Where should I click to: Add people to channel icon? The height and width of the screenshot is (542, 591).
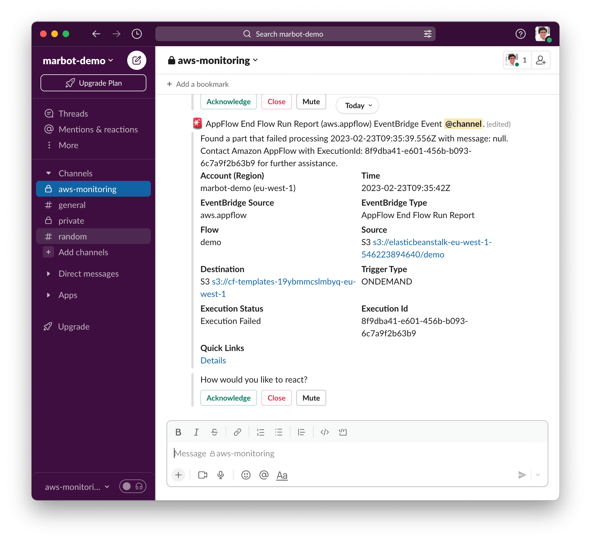point(541,60)
